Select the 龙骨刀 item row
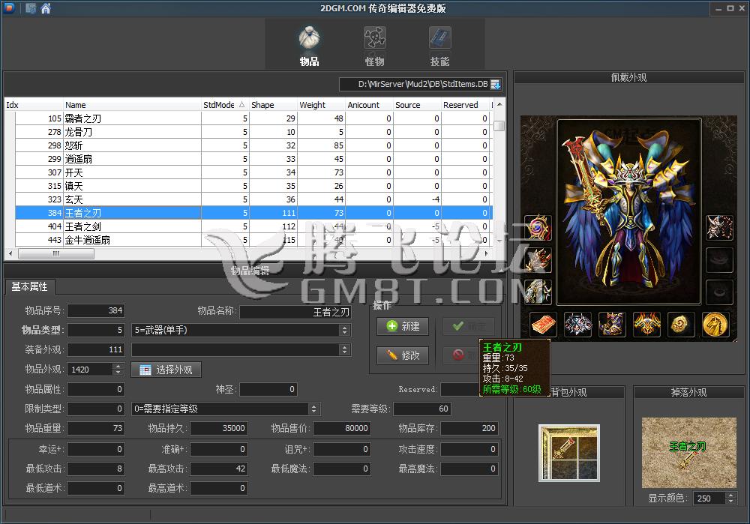The height and width of the screenshot is (524, 750). click(x=253, y=132)
